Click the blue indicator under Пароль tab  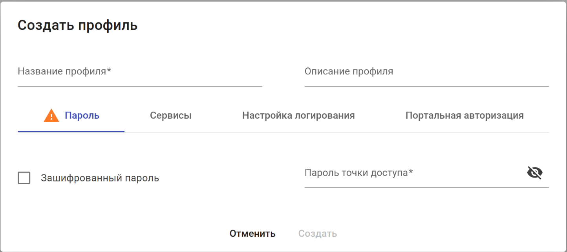(71, 132)
